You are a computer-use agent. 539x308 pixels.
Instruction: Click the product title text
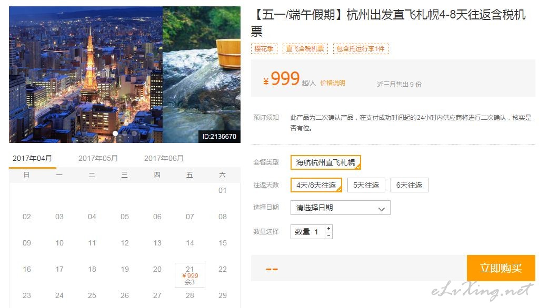click(389, 23)
